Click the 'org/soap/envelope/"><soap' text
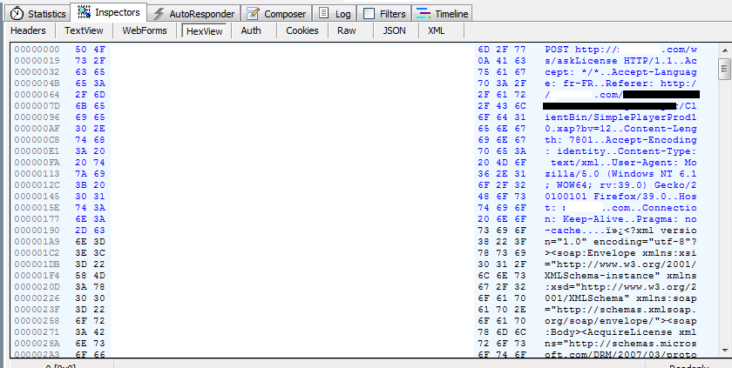Image resolution: width=732 pixels, height=368 pixels. 620,320
